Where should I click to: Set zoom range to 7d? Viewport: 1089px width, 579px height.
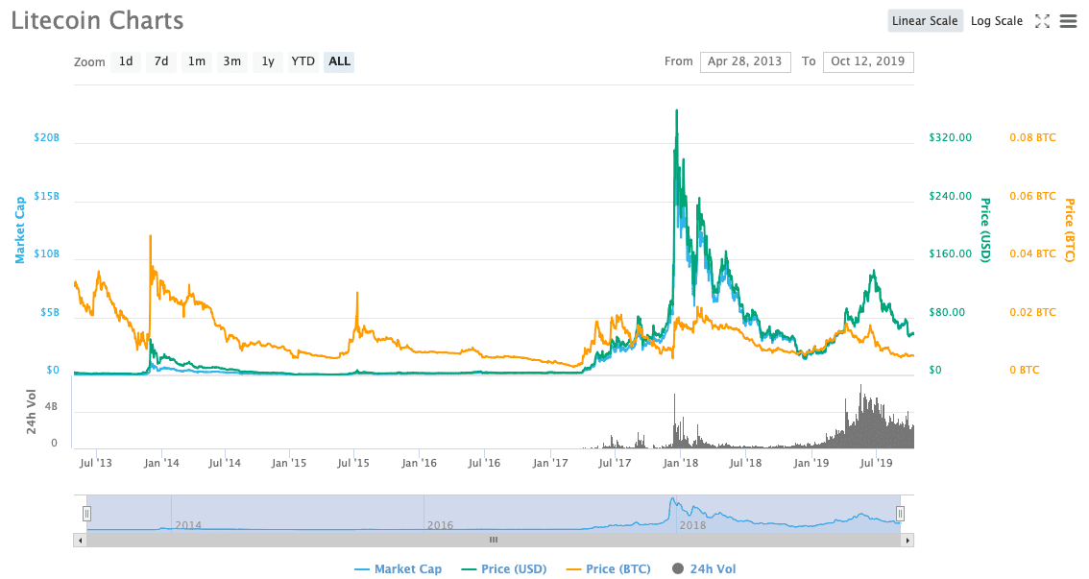point(161,61)
